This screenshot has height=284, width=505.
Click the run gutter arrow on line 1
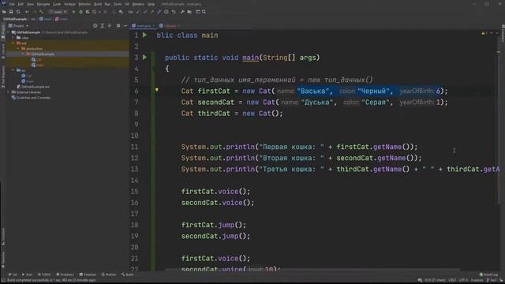pos(145,35)
